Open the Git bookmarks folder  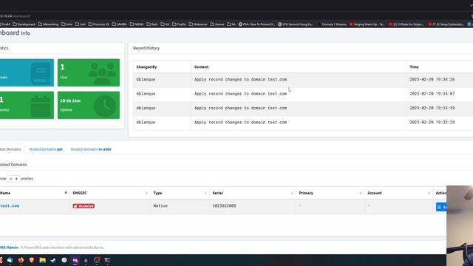click(x=165, y=24)
